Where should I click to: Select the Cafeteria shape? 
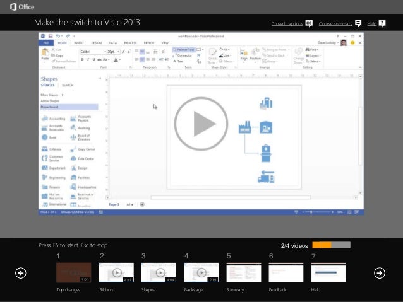click(52, 149)
